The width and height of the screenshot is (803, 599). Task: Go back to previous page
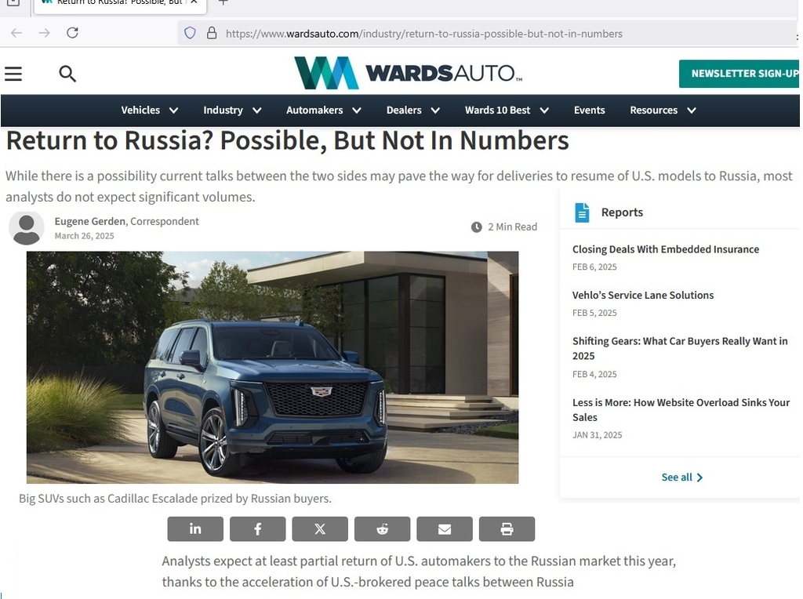click(x=16, y=33)
